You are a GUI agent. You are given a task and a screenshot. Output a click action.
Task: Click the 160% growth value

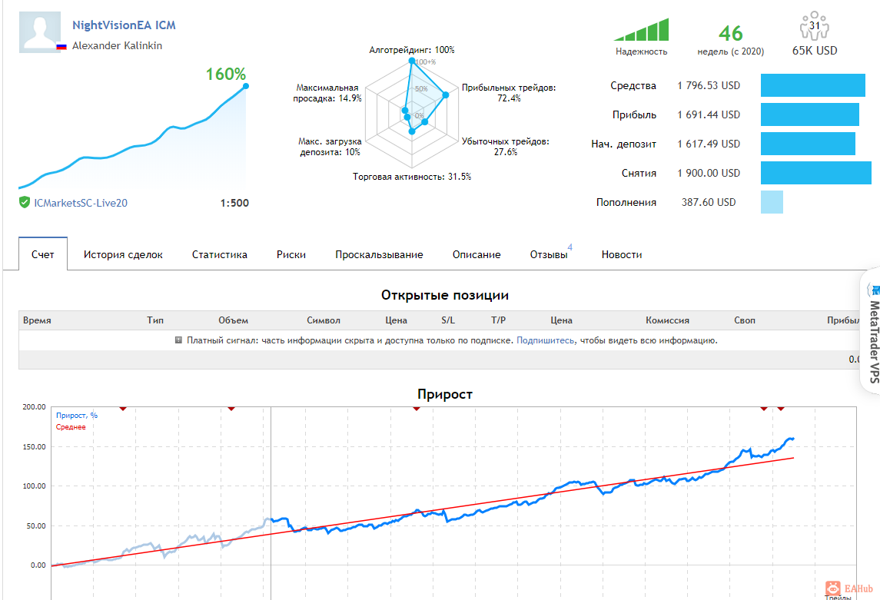[226, 74]
